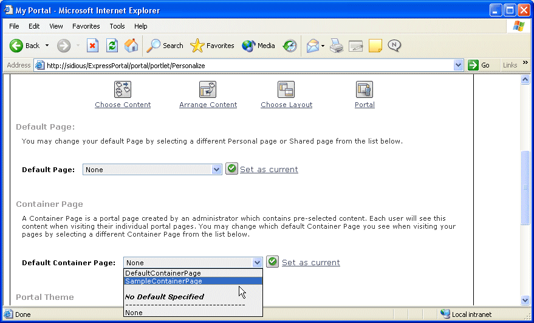The height and width of the screenshot is (323, 534).
Task: Click the Local intranet zone indicator
Action: coord(465,314)
